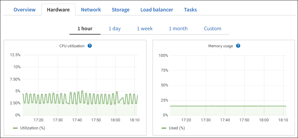Open the Overview tab

coord(24,10)
